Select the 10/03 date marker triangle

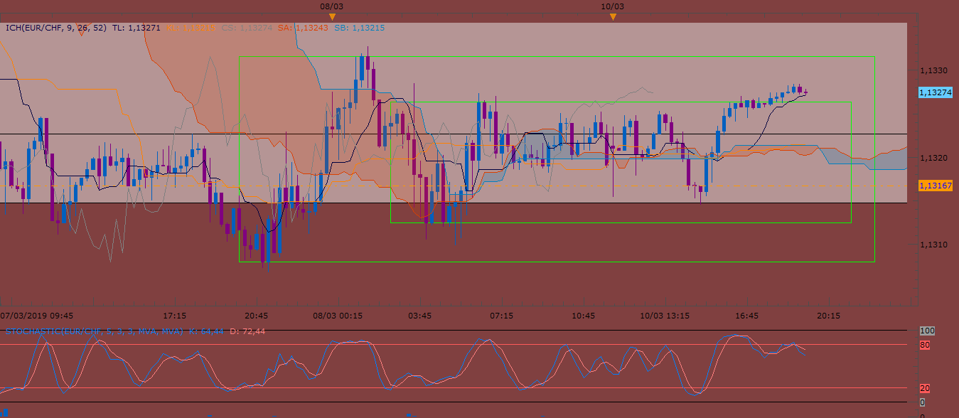pos(613,16)
